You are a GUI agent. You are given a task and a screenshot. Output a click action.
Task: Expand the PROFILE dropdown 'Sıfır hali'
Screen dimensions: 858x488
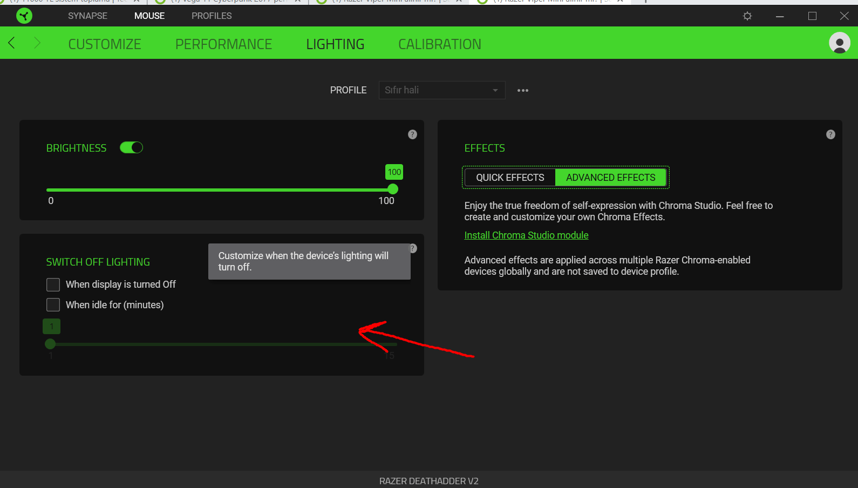pyautogui.click(x=442, y=90)
